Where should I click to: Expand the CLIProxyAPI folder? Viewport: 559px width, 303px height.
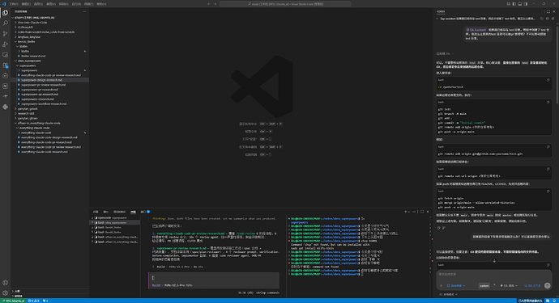pos(25,27)
